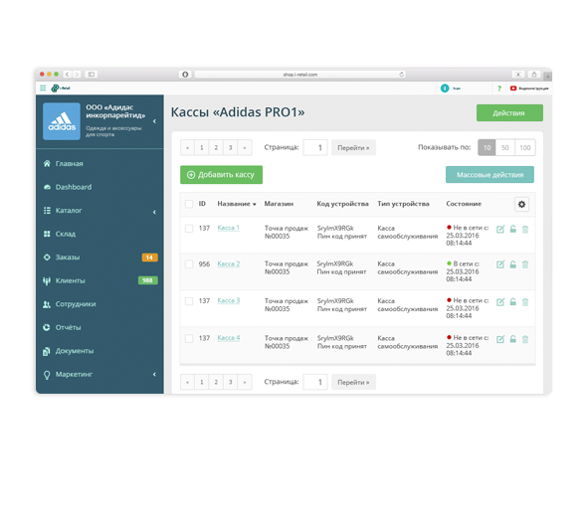Go to page 3 in top pagination
Screen dimensions: 588x517
click(x=230, y=147)
